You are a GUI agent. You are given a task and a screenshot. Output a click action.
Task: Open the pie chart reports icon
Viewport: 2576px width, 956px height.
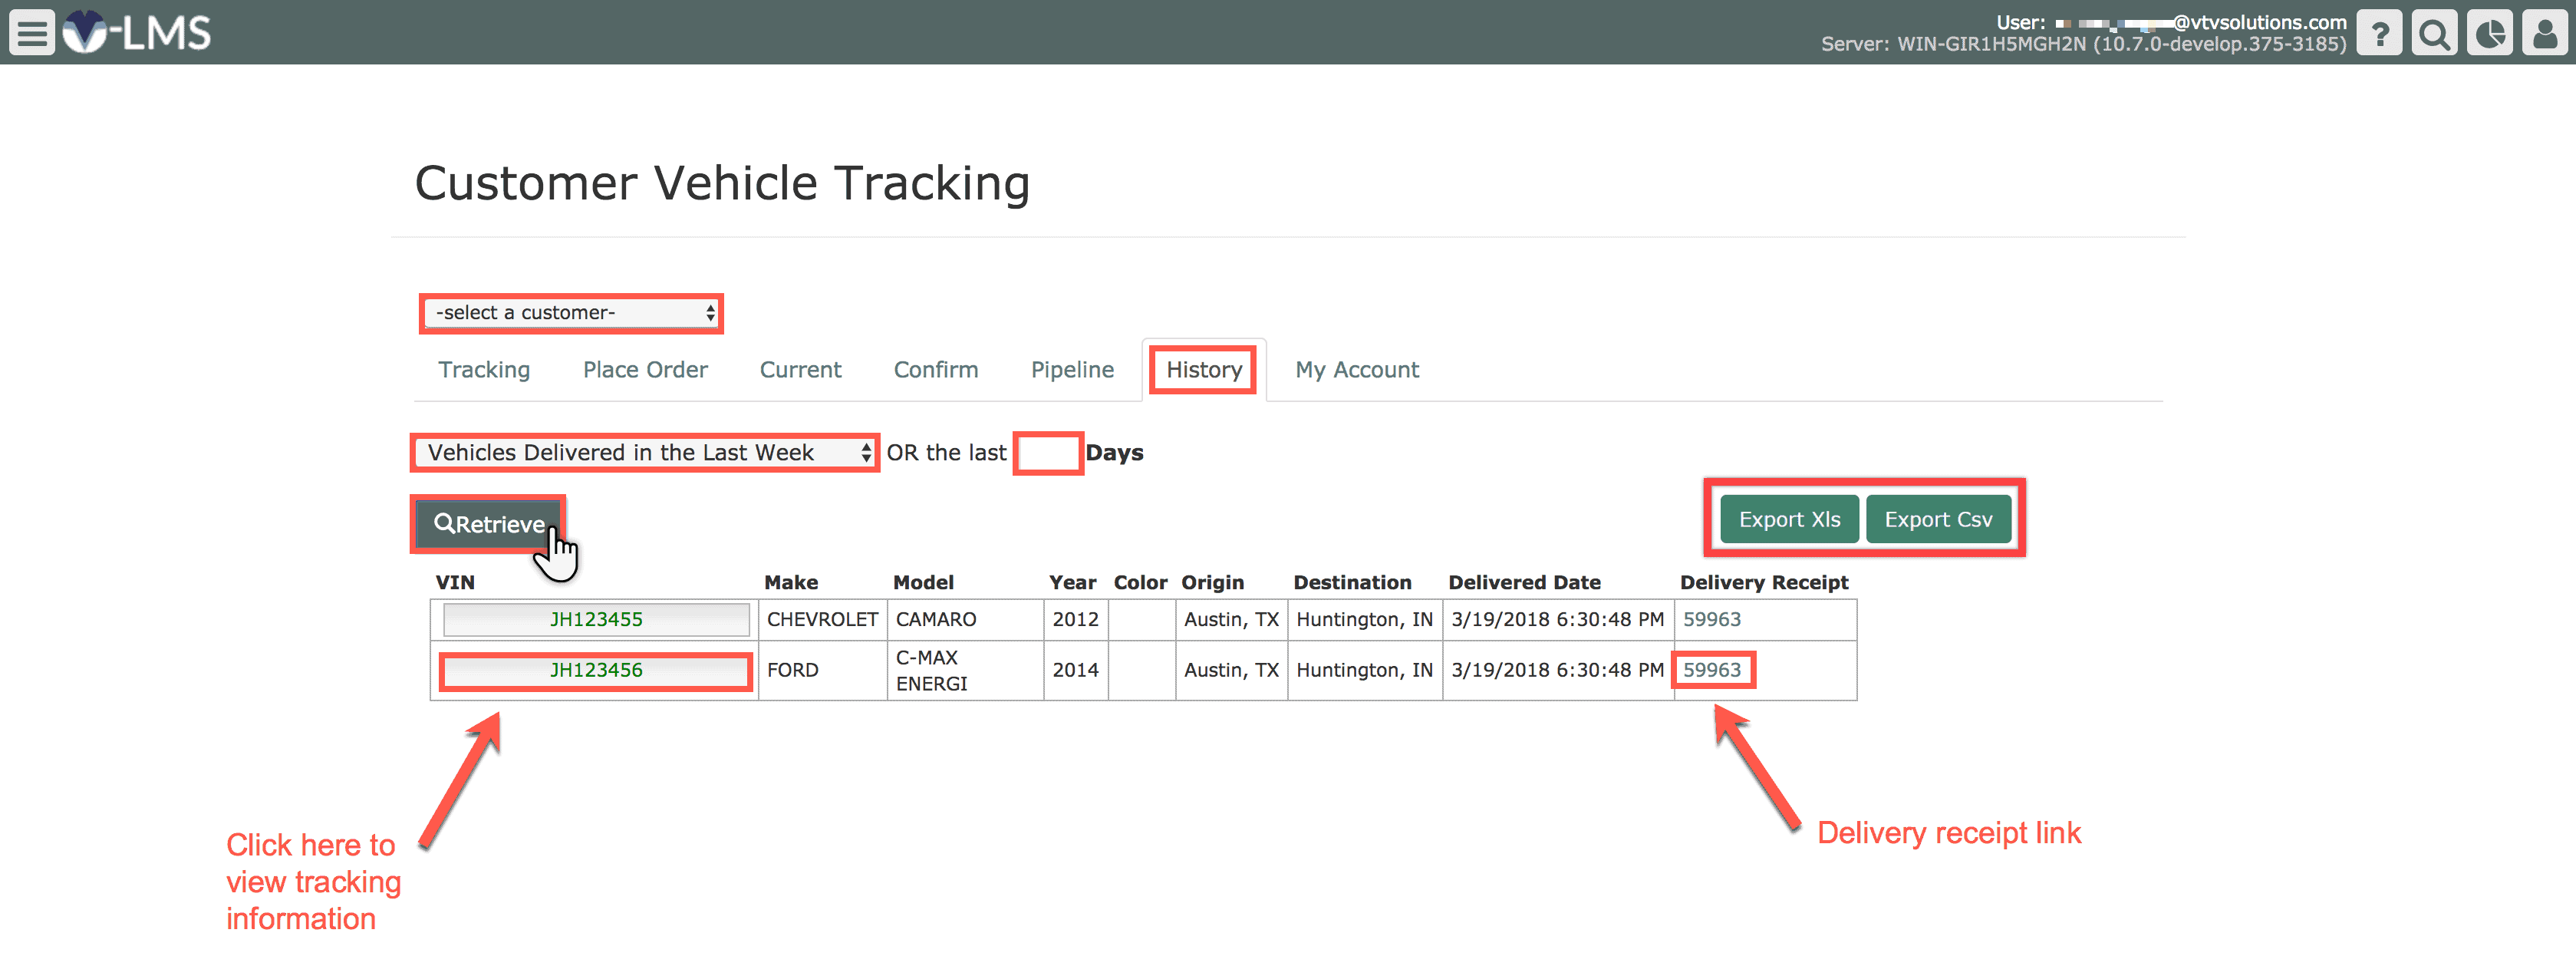coord(2489,33)
